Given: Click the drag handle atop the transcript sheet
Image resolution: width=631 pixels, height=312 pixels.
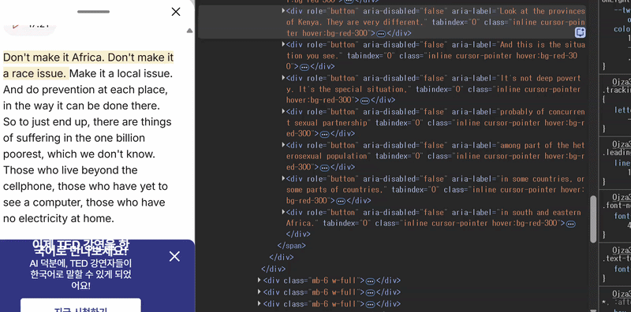Looking at the screenshot, I should (x=93, y=12).
